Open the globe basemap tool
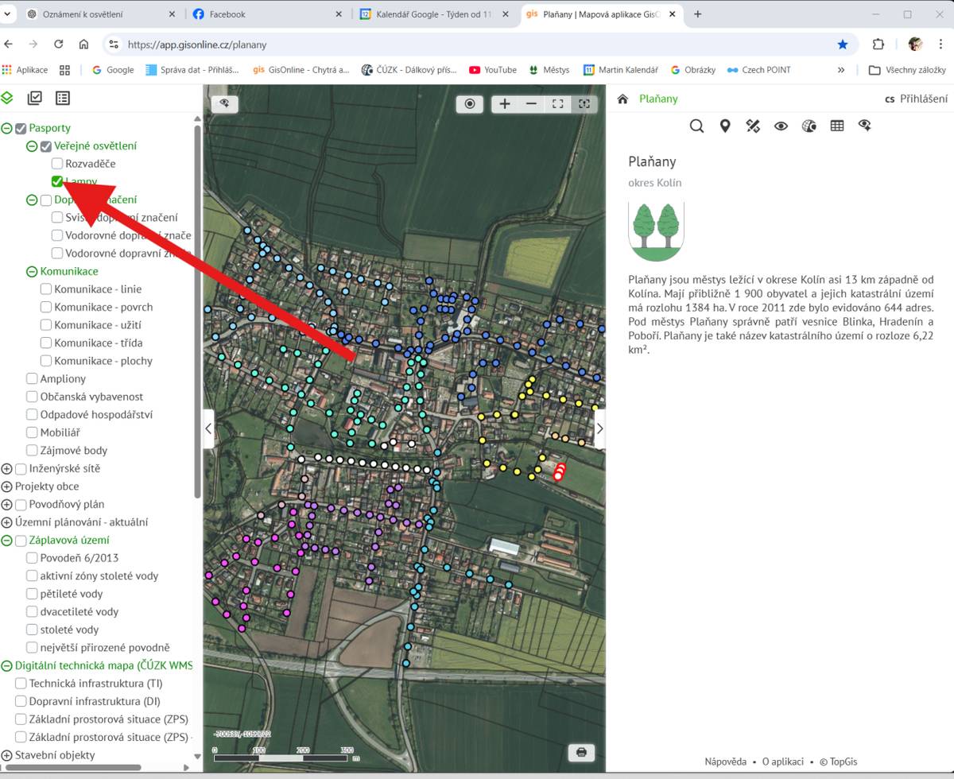Viewport: 954px width, 779px height. click(809, 126)
